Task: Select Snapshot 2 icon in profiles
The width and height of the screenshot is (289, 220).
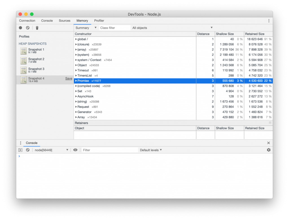Action: click(x=23, y=60)
